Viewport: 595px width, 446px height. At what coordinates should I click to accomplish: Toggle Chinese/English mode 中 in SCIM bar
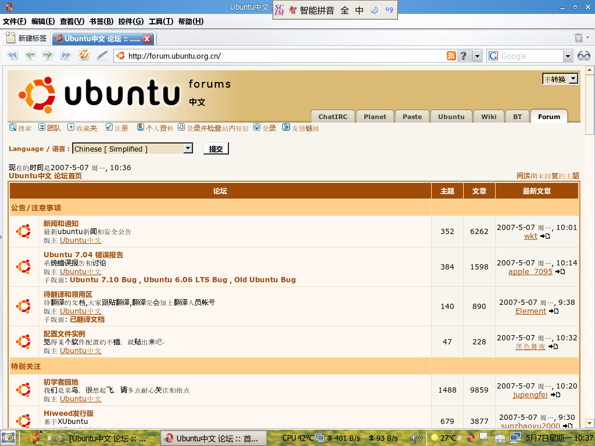(x=359, y=10)
